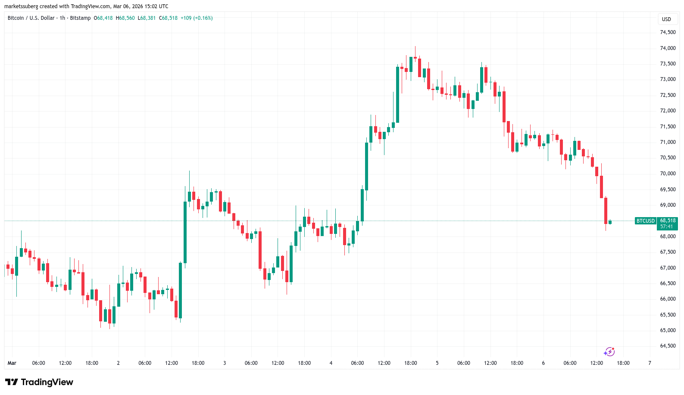Click the open price value O68,418
This screenshot has height=395, width=684.
coord(103,18)
